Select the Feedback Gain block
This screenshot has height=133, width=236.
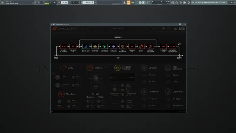pos(132,46)
